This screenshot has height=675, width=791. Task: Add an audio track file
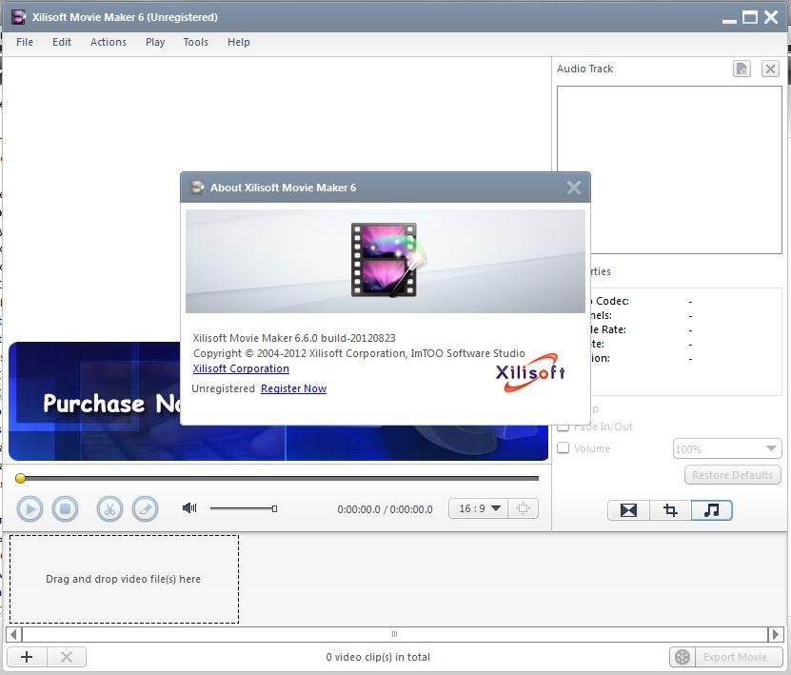pyautogui.click(x=742, y=69)
